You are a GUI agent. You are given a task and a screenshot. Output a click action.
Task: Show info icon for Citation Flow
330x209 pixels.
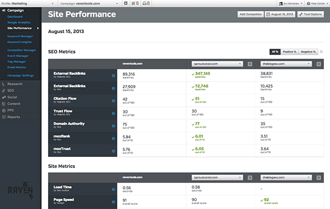pyautogui.click(x=113, y=101)
